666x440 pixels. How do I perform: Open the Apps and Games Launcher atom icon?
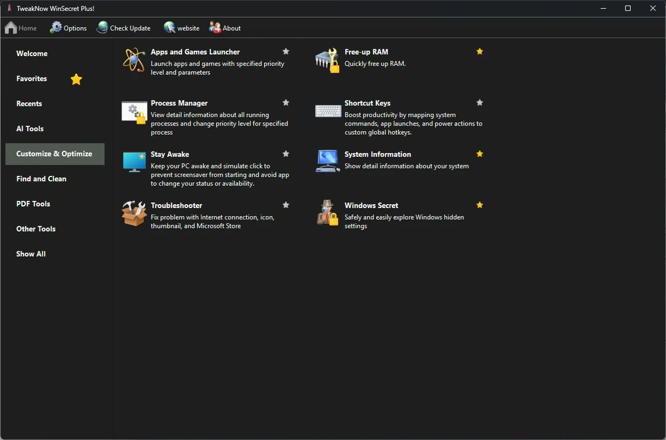tap(134, 60)
